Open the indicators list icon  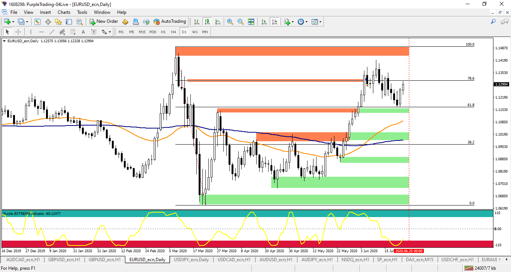click(287, 22)
